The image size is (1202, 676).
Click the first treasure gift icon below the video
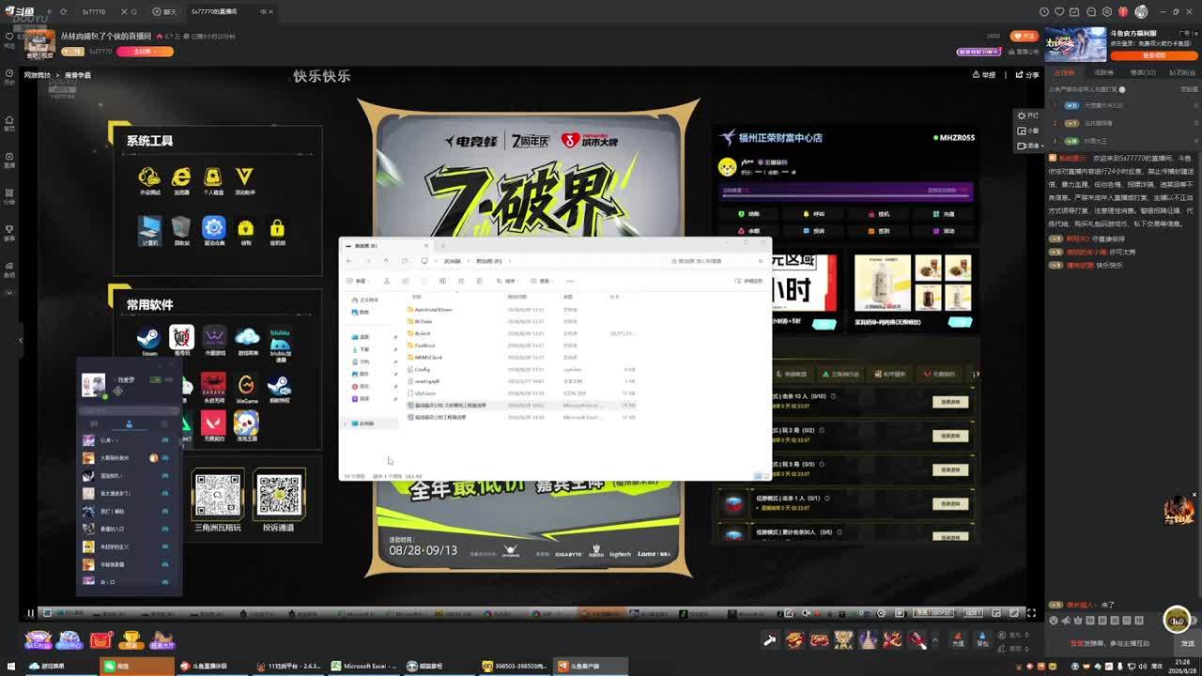[x=770, y=640]
